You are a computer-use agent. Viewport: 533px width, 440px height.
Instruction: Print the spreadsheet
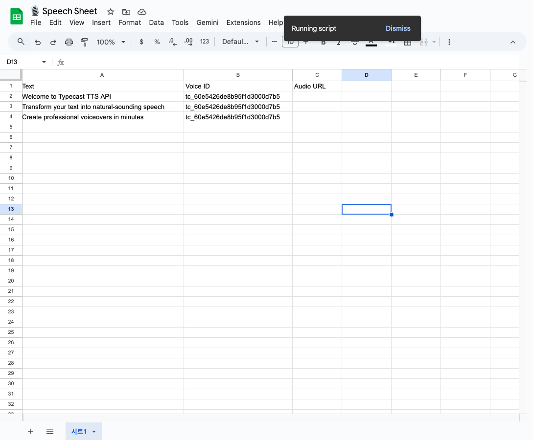pos(69,42)
